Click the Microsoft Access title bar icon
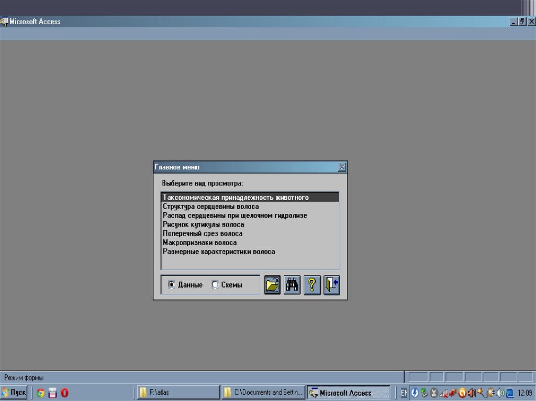 pyautogui.click(x=4, y=21)
